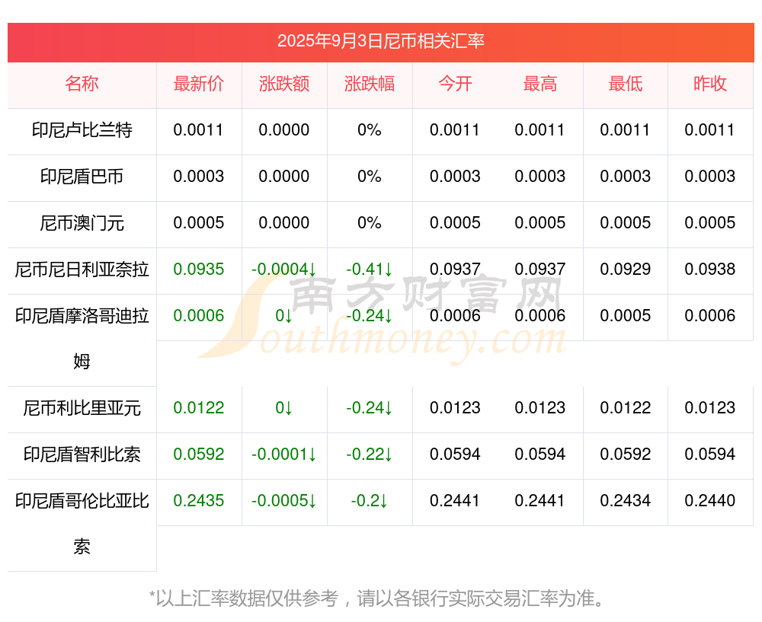The height and width of the screenshot is (622, 762).
Task: Click the previous close 0.2440
Action: 710,501
